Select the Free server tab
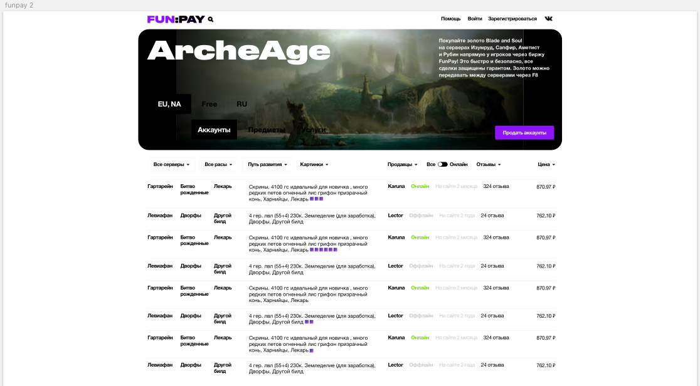The image size is (700, 386). (x=209, y=104)
